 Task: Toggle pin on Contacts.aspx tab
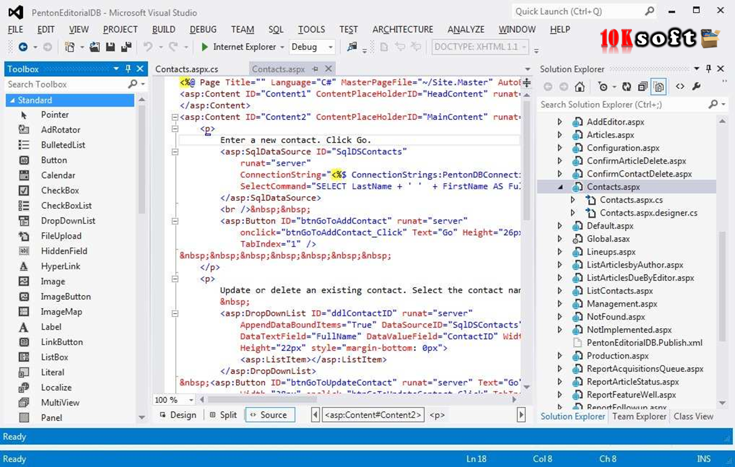coord(315,69)
